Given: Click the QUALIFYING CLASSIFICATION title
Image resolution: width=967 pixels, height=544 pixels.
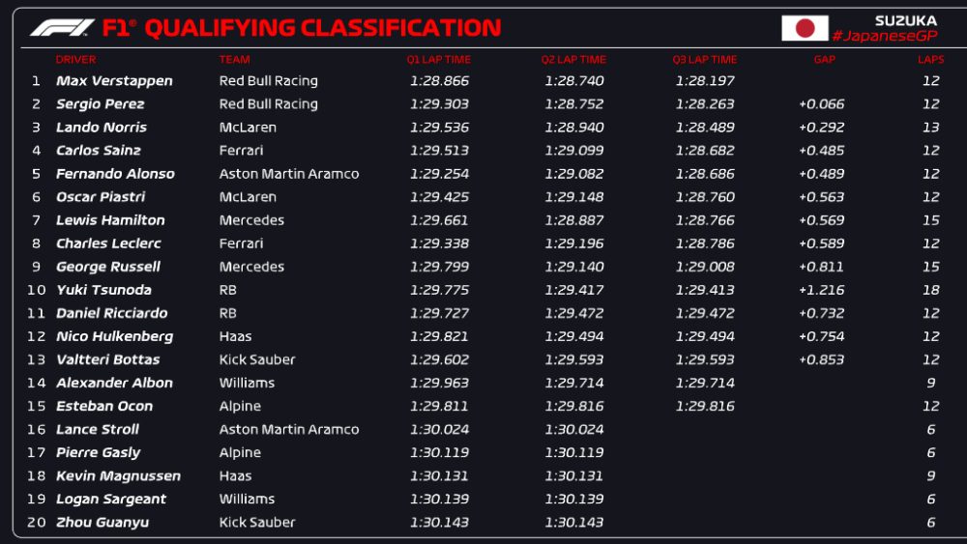Looking at the screenshot, I should (323, 28).
